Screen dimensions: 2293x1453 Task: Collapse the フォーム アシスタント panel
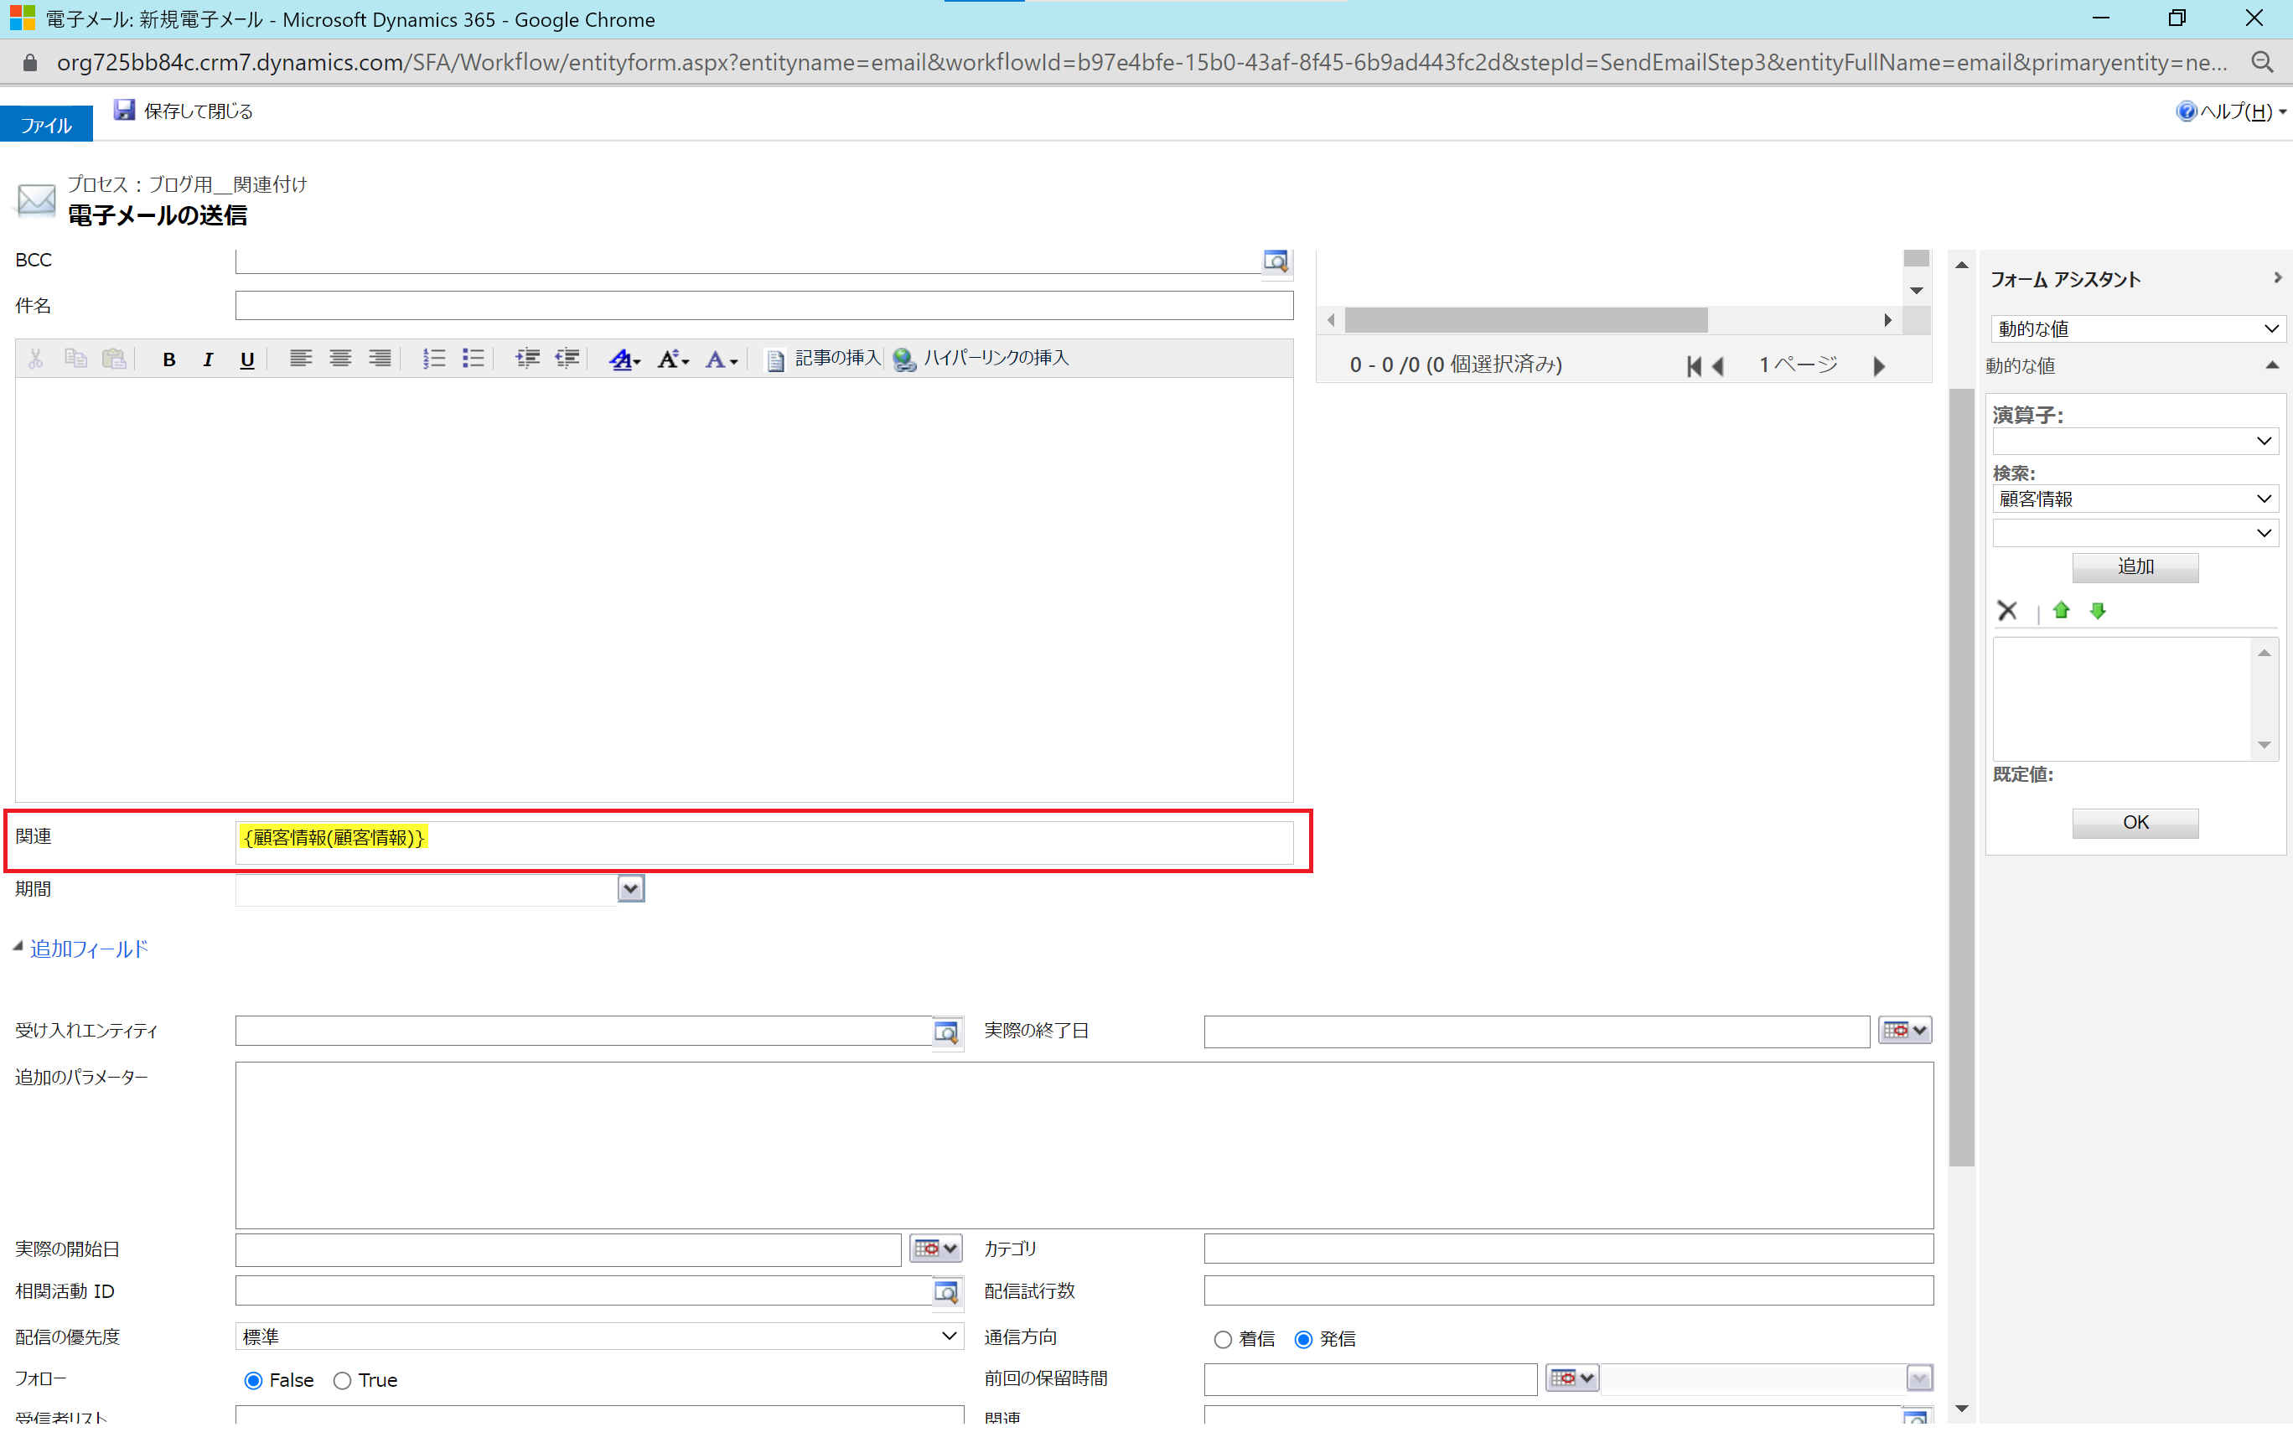pyautogui.click(x=2277, y=278)
